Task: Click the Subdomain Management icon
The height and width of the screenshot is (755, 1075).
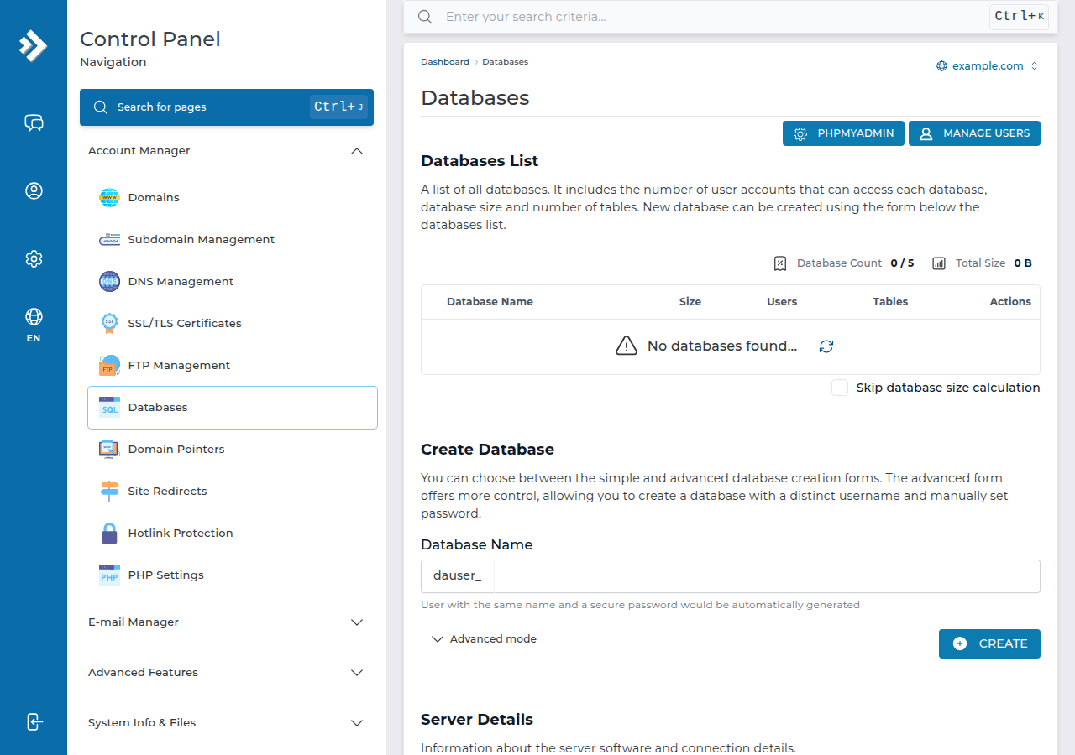Action: point(109,240)
